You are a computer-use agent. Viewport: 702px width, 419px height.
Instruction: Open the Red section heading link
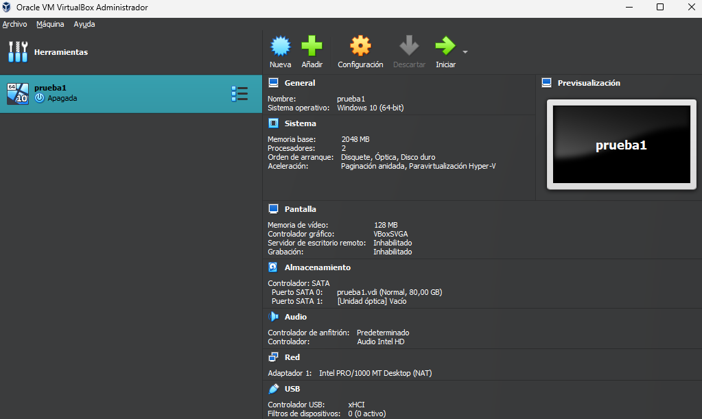click(292, 357)
